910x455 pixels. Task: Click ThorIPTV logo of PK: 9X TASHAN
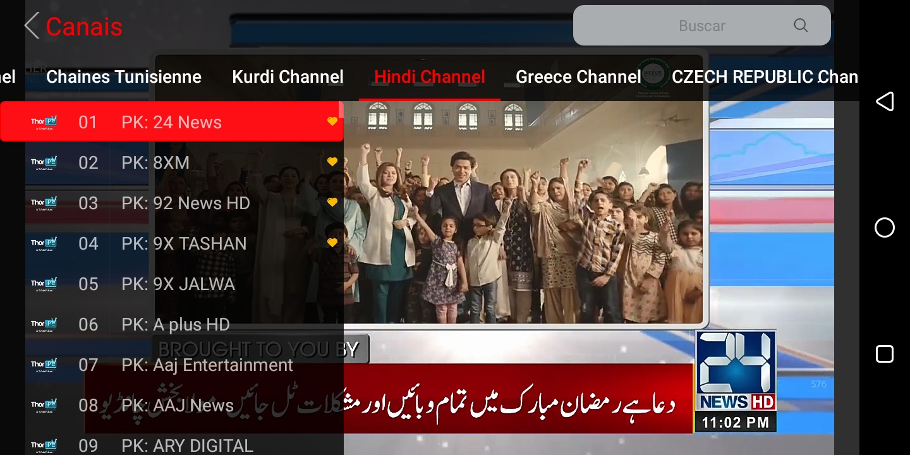[x=44, y=243]
